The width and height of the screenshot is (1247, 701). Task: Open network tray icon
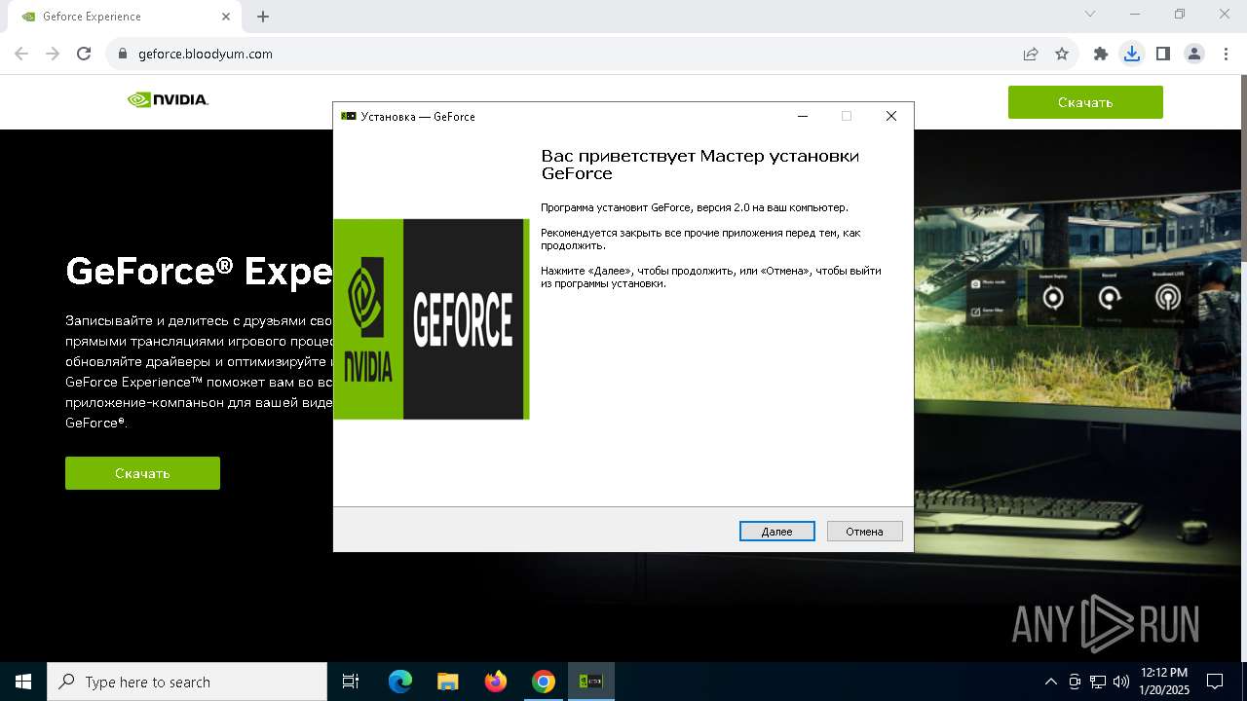pyautogui.click(x=1098, y=682)
